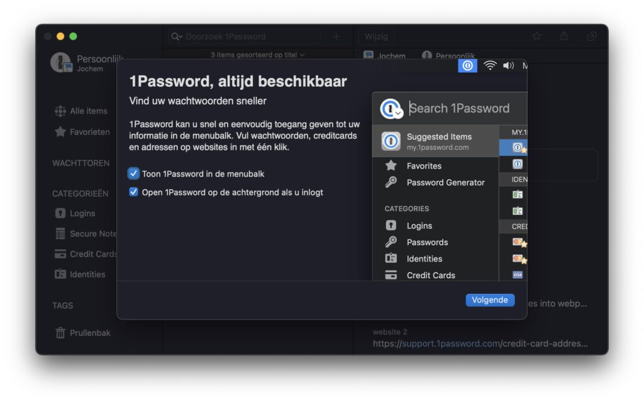644x402 pixels.
Task: Click the Logins keyhole icon in preview
Action: [x=391, y=225]
